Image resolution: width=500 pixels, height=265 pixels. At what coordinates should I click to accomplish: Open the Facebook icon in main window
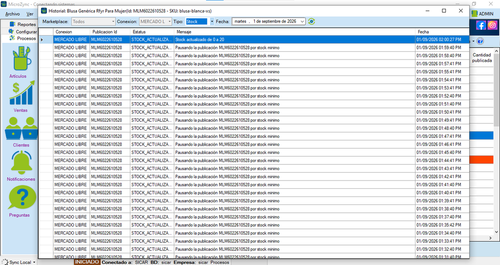[x=481, y=25]
